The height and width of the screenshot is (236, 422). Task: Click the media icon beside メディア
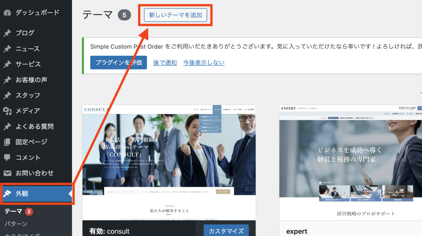tap(7, 111)
